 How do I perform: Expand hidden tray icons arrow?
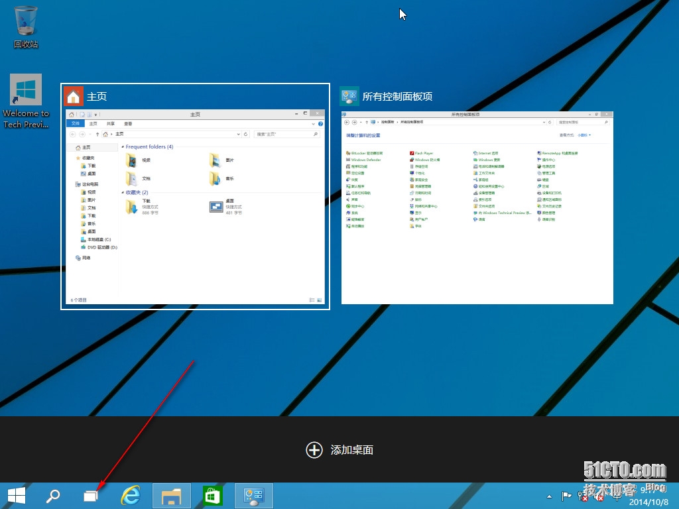pos(549,496)
